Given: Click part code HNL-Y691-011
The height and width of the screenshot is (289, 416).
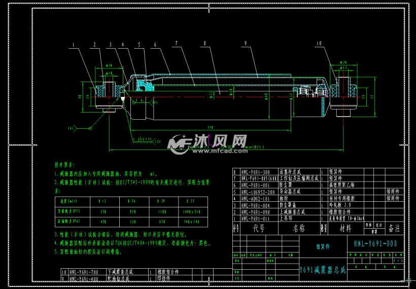Looking at the screenshot, I should pyautogui.click(x=255, y=219).
